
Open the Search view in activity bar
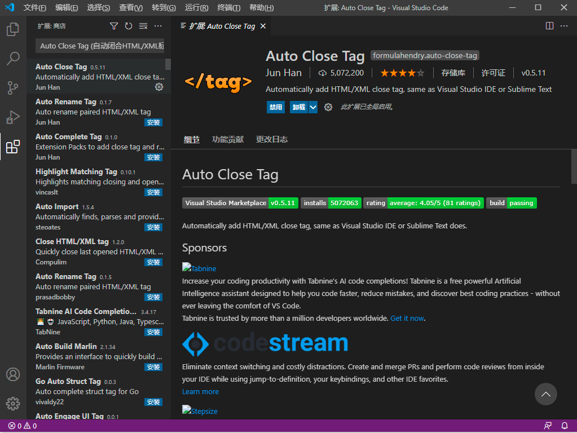click(13, 58)
